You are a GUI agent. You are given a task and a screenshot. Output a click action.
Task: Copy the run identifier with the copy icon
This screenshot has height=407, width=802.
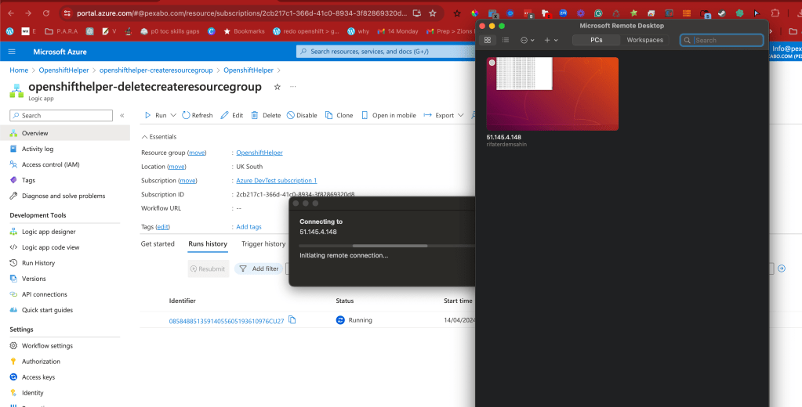pyautogui.click(x=292, y=320)
